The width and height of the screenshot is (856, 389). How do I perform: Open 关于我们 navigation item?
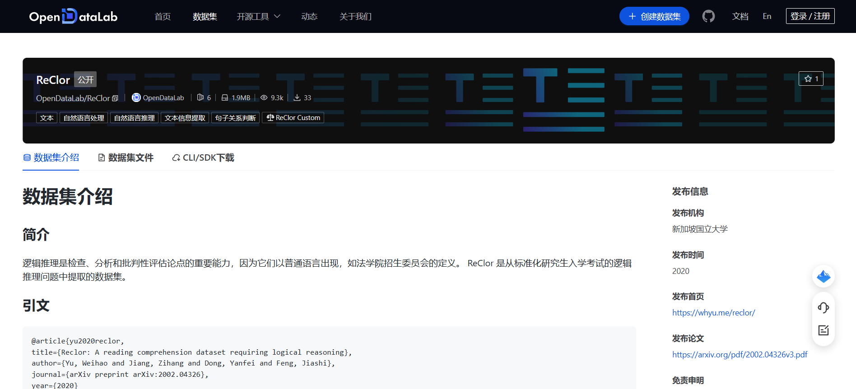click(x=355, y=16)
